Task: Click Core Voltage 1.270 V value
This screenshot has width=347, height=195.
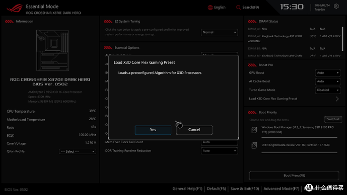Action: tap(91, 143)
